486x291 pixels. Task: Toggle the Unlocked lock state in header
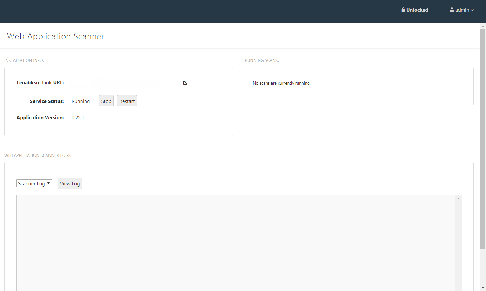[415, 10]
